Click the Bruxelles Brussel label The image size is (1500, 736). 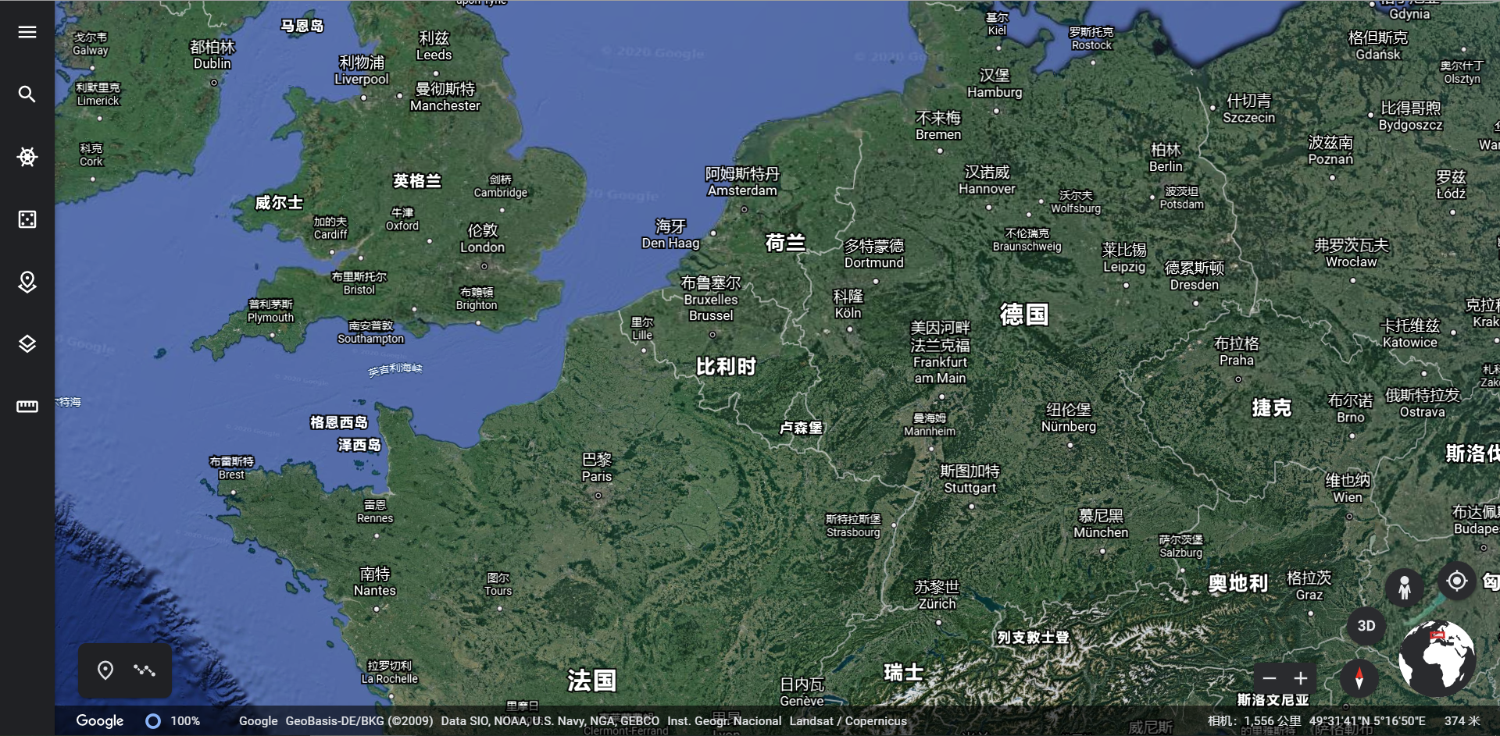pyautogui.click(x=711, y=299)
